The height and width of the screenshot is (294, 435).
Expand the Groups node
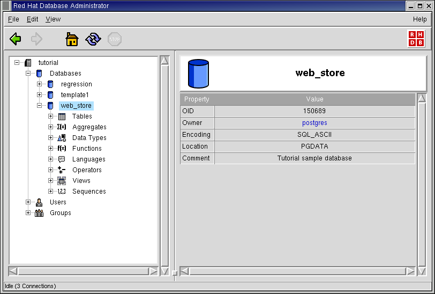point(28,213)
